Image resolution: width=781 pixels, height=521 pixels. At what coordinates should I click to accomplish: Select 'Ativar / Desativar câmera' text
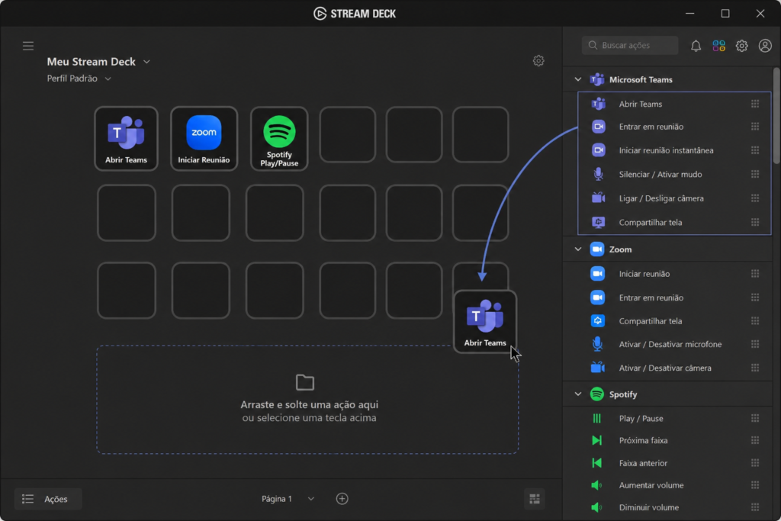point(665,368)
